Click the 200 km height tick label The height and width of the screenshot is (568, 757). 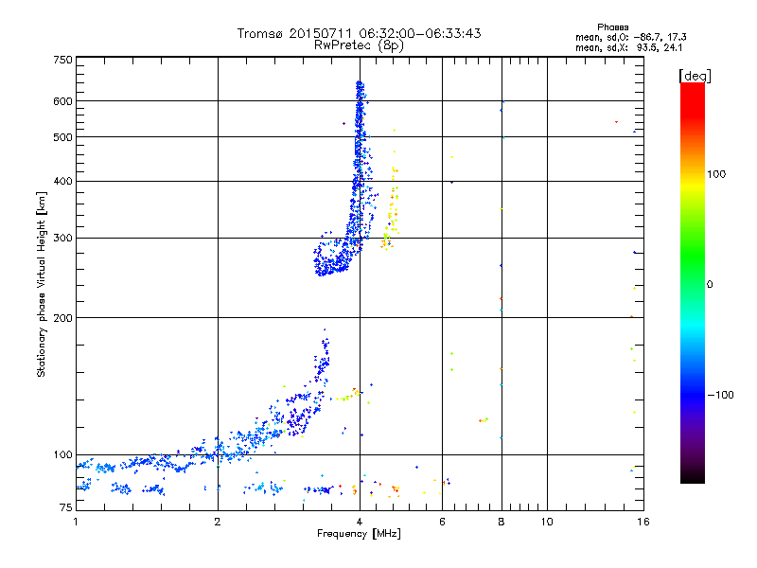coord(63,317)
